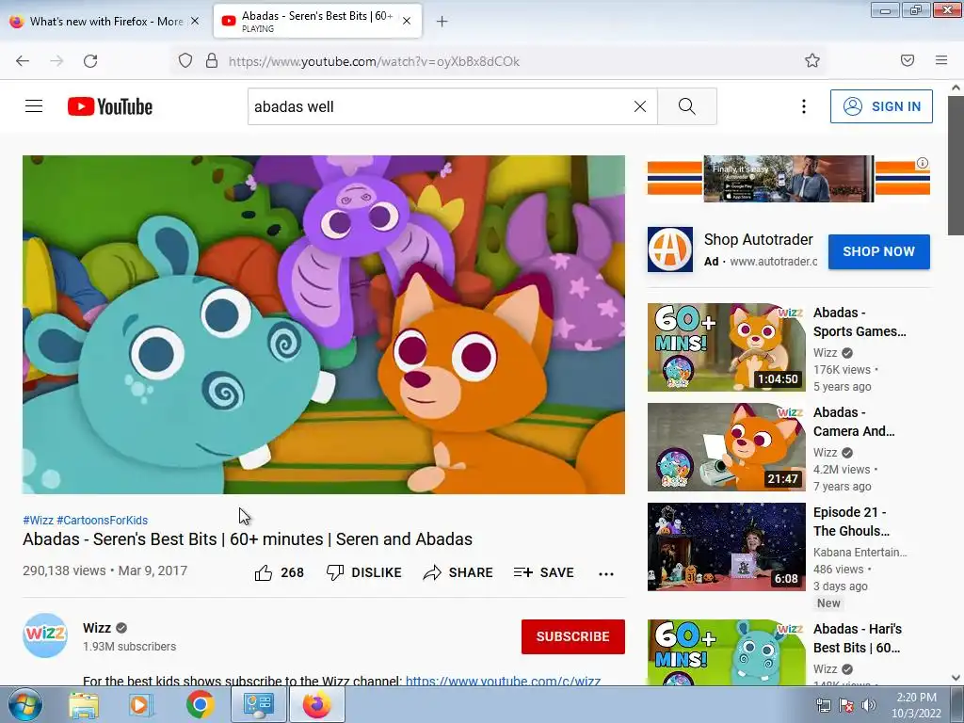The image size is (964, 723).
Task: Open the Abadas Sports Games video thumbnail
Action: pos(726,347)
